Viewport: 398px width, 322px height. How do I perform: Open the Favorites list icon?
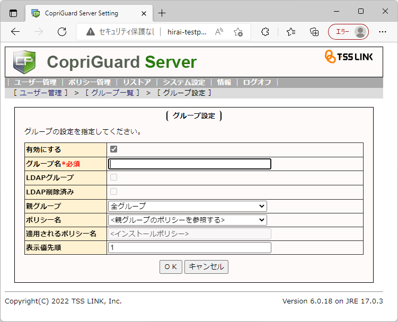pyautogui.click(x=291, y=32)
